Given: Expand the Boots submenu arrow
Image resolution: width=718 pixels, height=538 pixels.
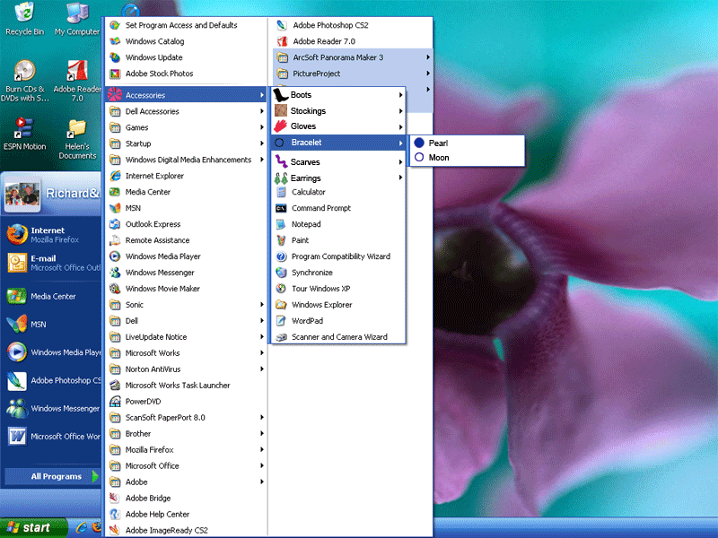Looking at the screenshot, I should 400,95.
